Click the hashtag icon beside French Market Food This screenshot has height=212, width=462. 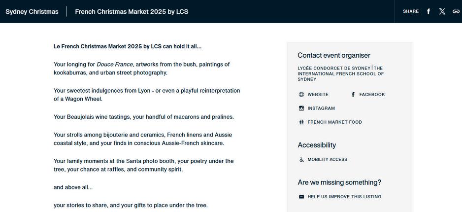(301, 122)
